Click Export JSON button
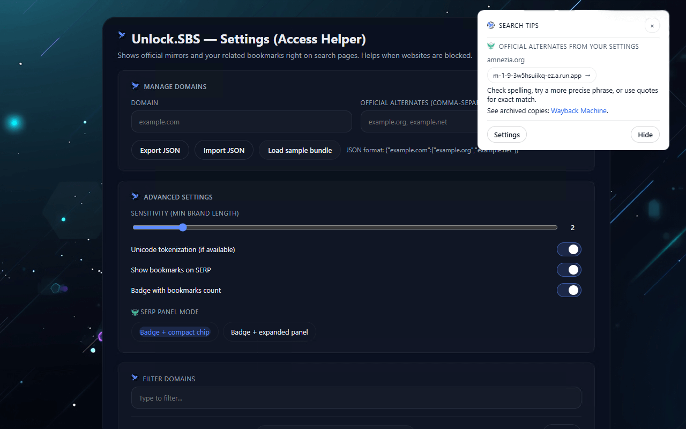Screen dimensions: 686x429 coord(160,150)
